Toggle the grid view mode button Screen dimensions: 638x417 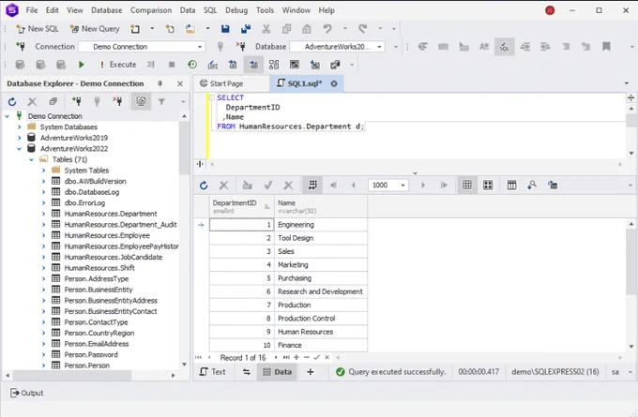467,186
